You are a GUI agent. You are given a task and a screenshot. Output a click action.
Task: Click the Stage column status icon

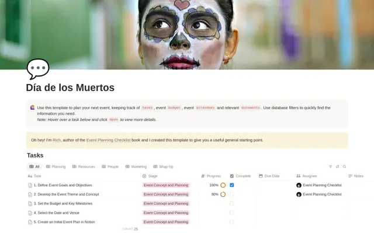(x=144, y=176)
